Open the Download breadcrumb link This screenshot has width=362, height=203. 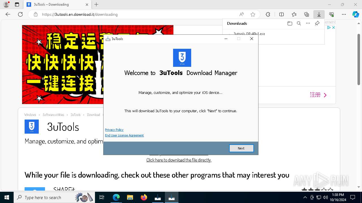pyautogui.click(x=94, y=115)
